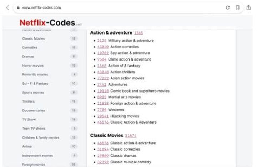257x167 pixels.
Task: Click the padlock icon in address bar
Action: 17,7
